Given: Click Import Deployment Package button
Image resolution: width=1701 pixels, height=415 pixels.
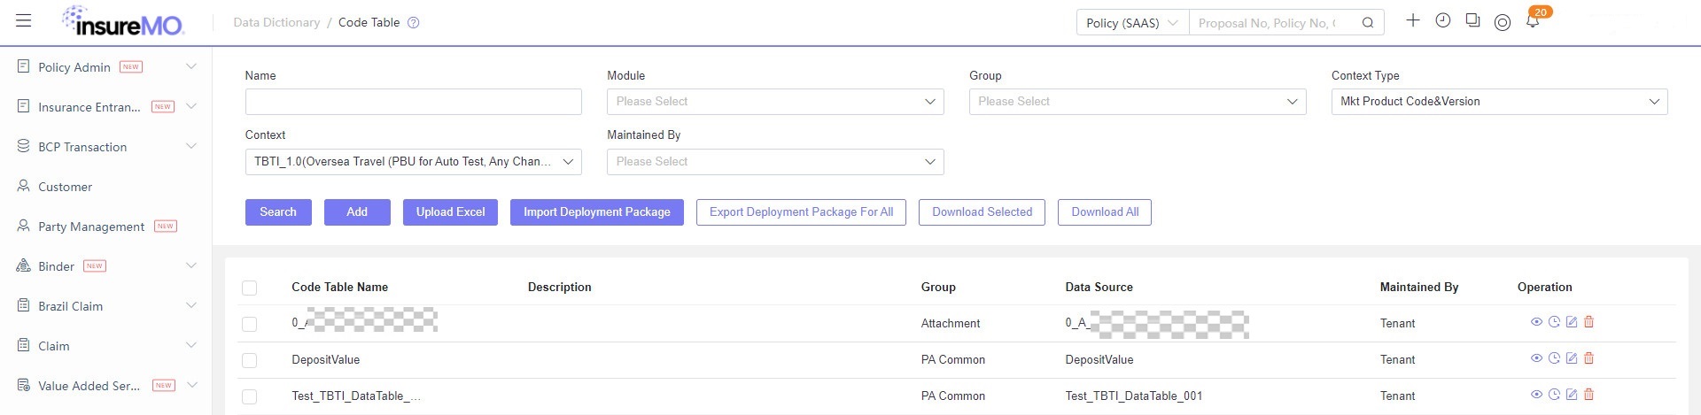Looking at the screenshot, I should (x=597, y=212).
